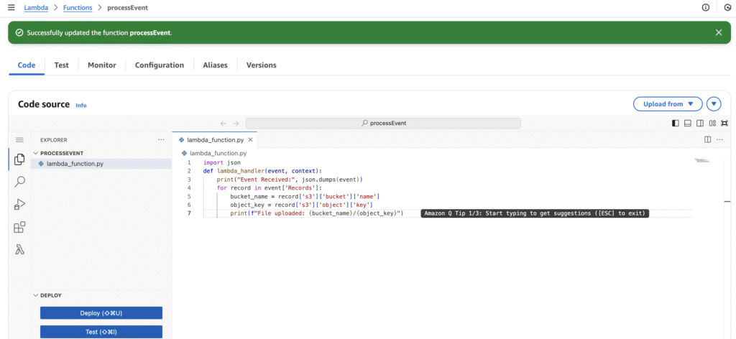Click the object_key assignment line
Viewport: 736px width, 339px height.
[x=301, y=205]
